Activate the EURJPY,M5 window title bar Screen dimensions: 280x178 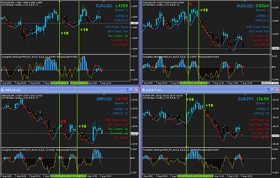(x=211, y=90)
